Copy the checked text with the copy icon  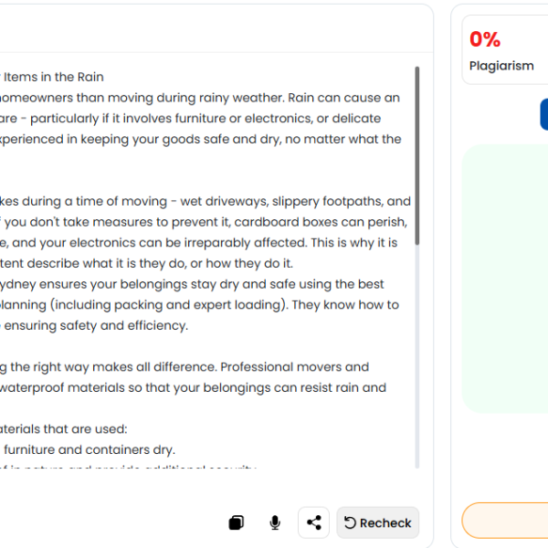(237, 522)
